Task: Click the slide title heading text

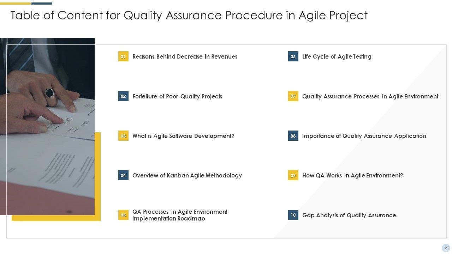Action: coord(189,16)
